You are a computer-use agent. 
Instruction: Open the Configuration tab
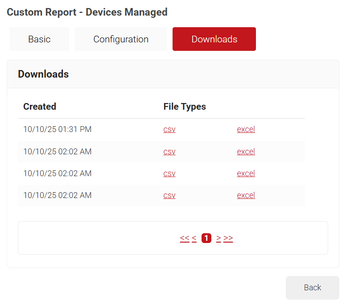click(121, 39)
